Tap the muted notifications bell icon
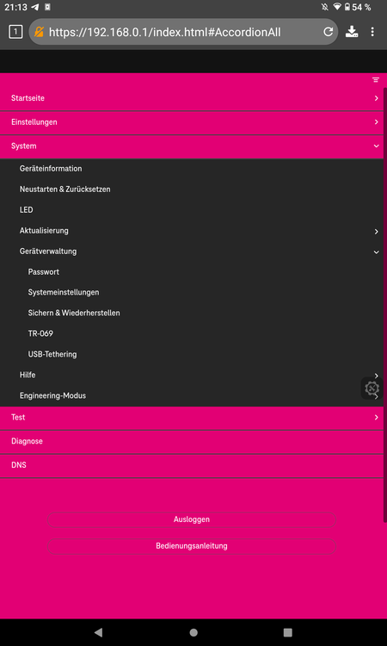This screenshot has width=387, height=646. (325, 7)
